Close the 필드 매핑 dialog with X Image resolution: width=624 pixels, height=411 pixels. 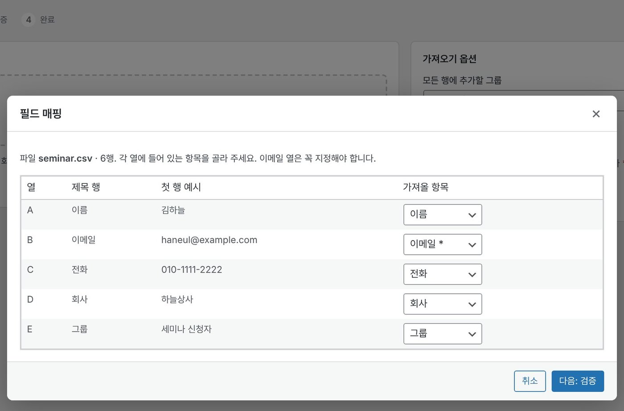[x=596, y=114]
